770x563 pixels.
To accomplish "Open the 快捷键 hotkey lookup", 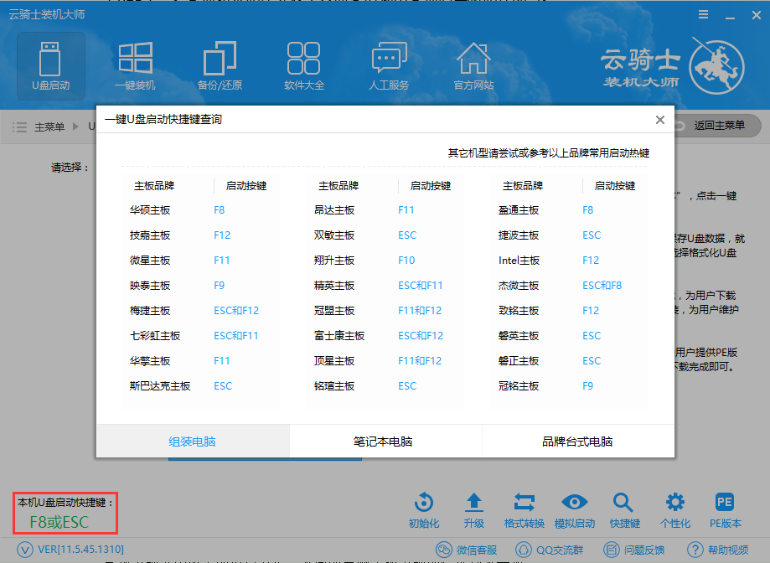I will pos(624,509).
